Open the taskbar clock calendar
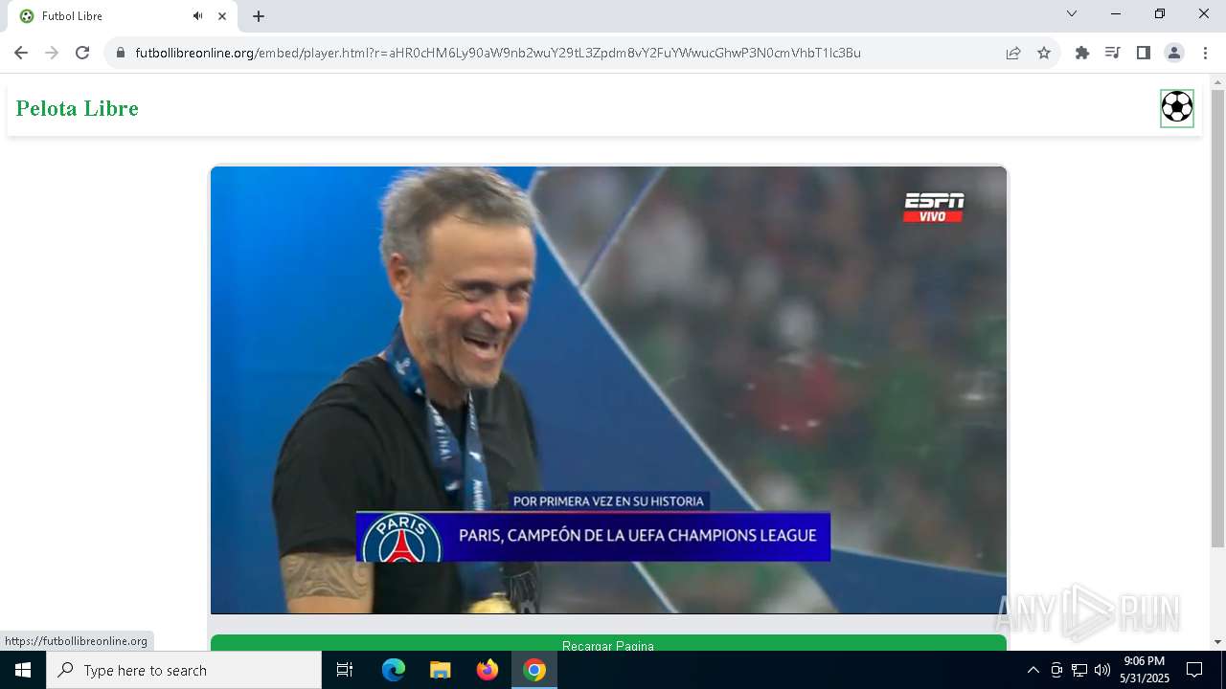This screenshot has width=1226, height=689. coord(1145,670)
